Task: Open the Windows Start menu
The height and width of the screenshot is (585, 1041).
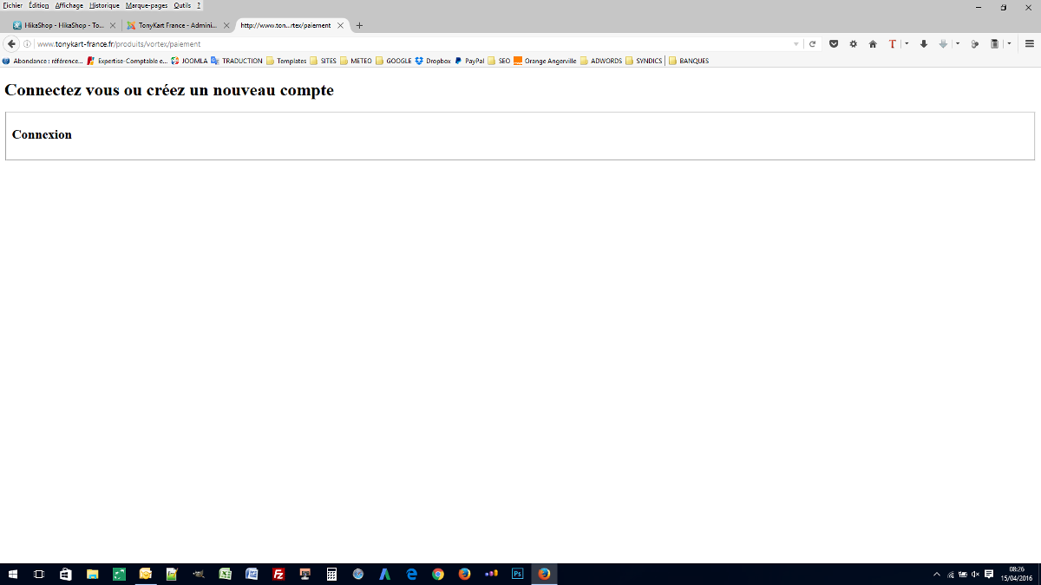Action: (x=13, y=574)
